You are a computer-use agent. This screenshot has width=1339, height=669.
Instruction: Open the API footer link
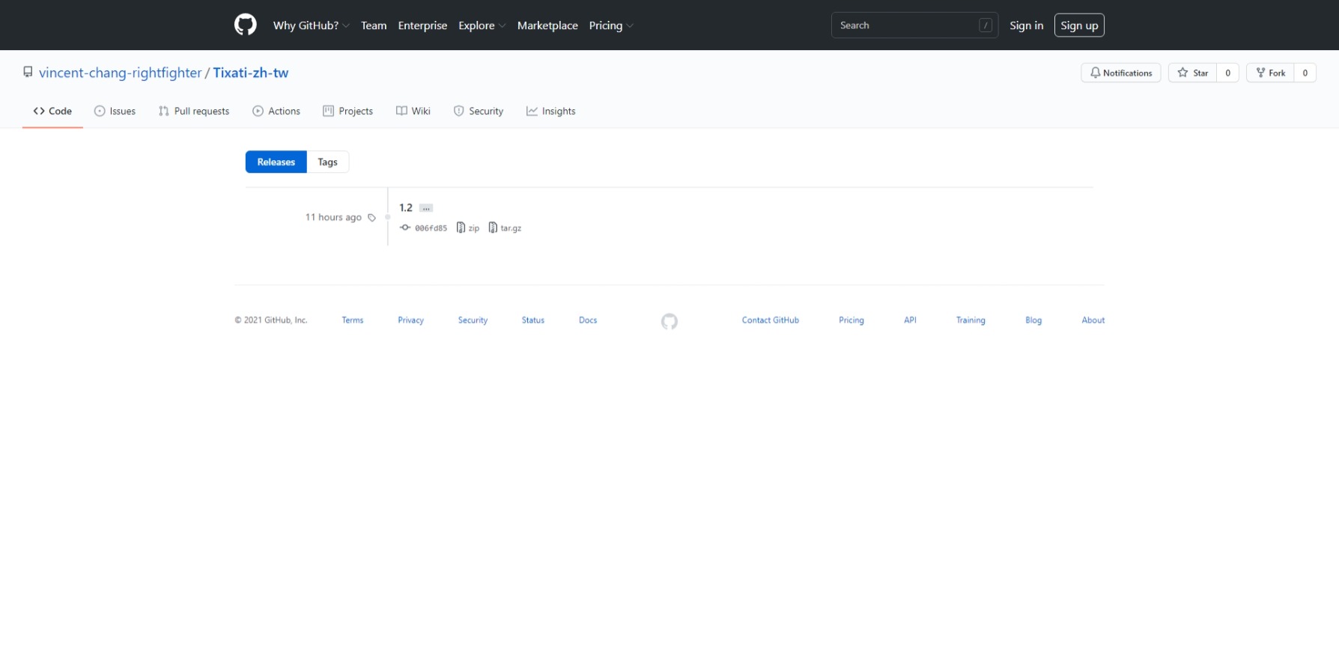(x=910, y=320)
